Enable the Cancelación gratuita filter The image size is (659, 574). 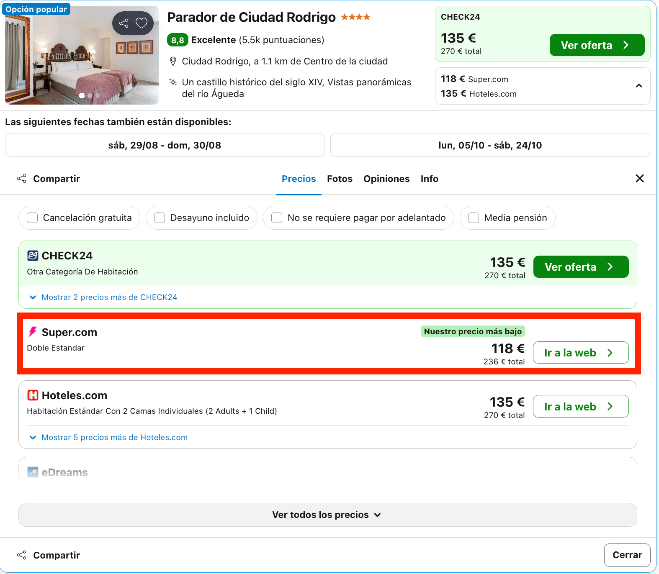[x=32, y=218]
